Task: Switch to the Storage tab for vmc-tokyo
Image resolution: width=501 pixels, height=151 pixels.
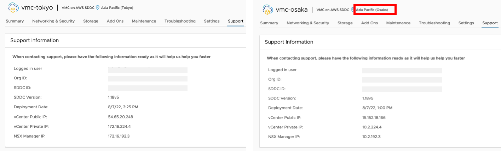Action: pyautogui.click(x=91, y=21)
